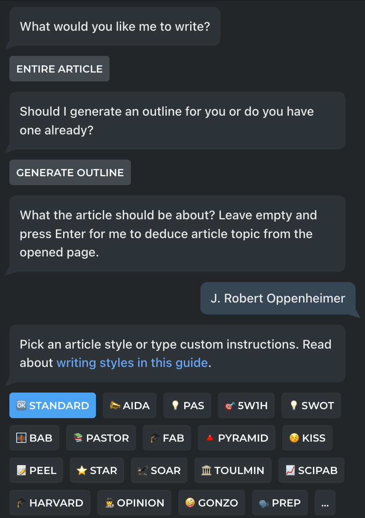Pick the SOAR writing style
The width and height of the screenshot is (365, 518).
coord(159,470)
